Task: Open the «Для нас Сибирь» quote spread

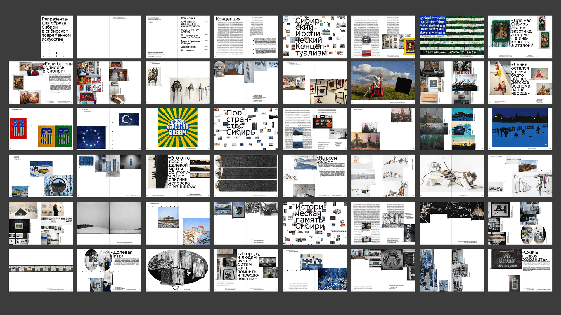Action: (520, 37)
